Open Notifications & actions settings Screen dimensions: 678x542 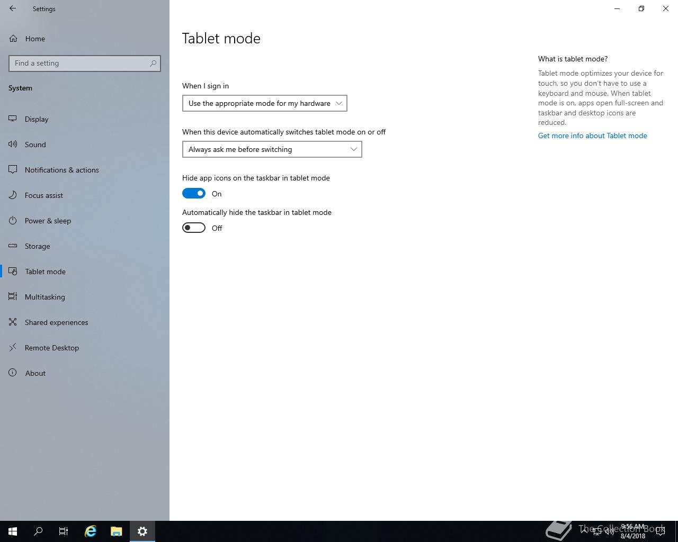point(85,170)
